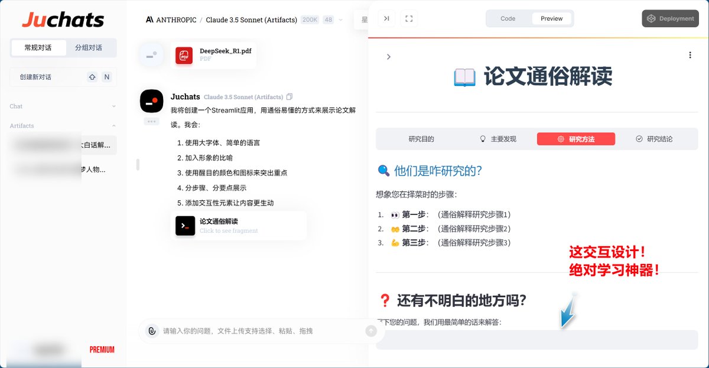709x368 pixels.
Task: Expand the Chat section chevron
Action: coord(113,106)
